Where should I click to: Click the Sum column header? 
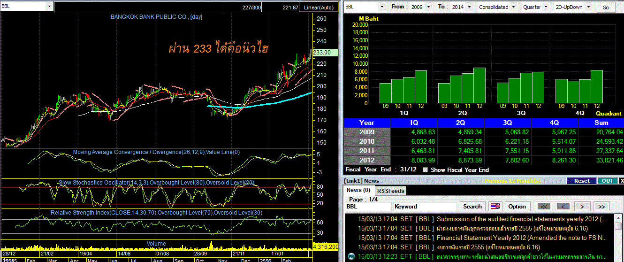(x=601, y=123)
